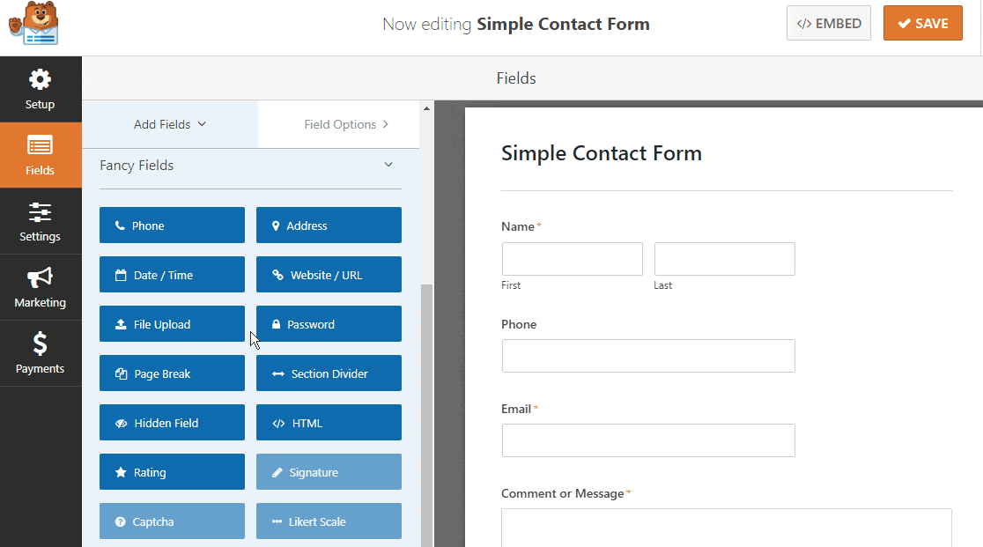Click the WPForms bear mascot logo
The image size is (983, 547).
tap(33, 25)
